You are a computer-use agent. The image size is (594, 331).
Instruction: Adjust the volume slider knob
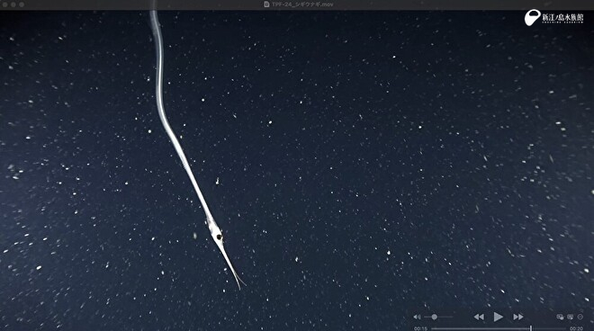[x=434, y=317]
